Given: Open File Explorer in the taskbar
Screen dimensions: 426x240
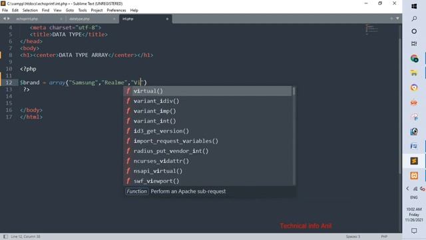Looking at the screenshot, I should pos(414,73).
